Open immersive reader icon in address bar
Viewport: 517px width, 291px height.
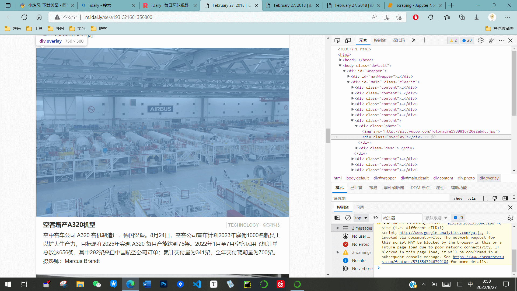[x=386, y=17]
